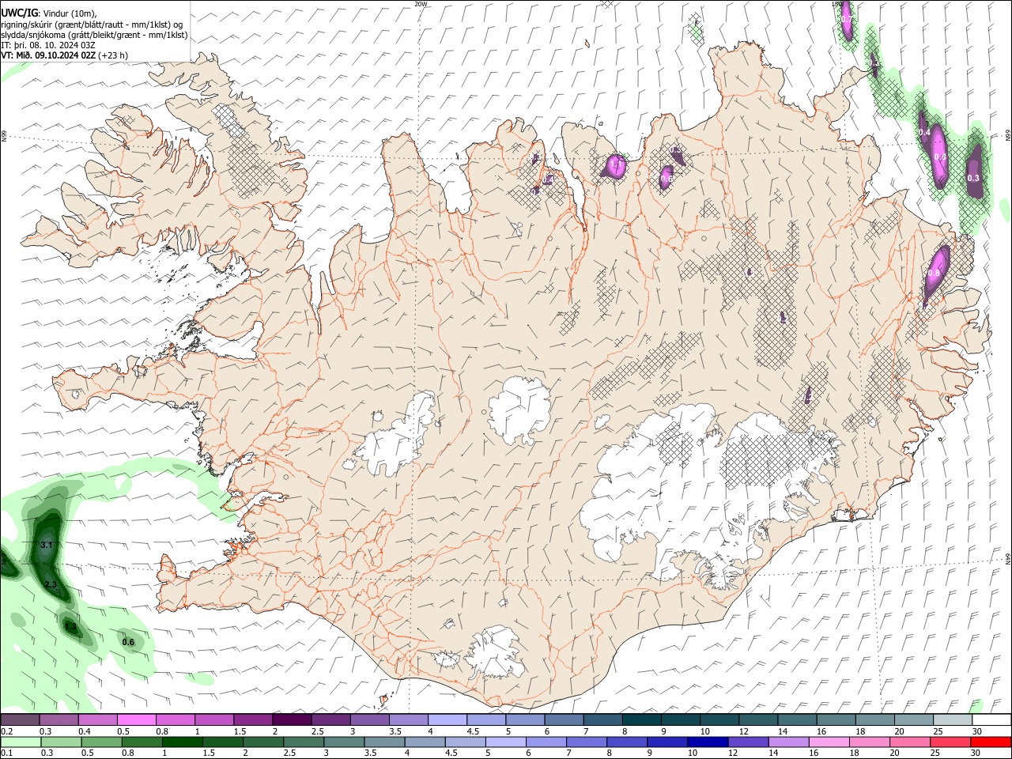Image resolution: width=1012 pixels, height=759 pixels.
Task: Click the black 0.6 value in the light green area
Action: click(x=128, y=642)
